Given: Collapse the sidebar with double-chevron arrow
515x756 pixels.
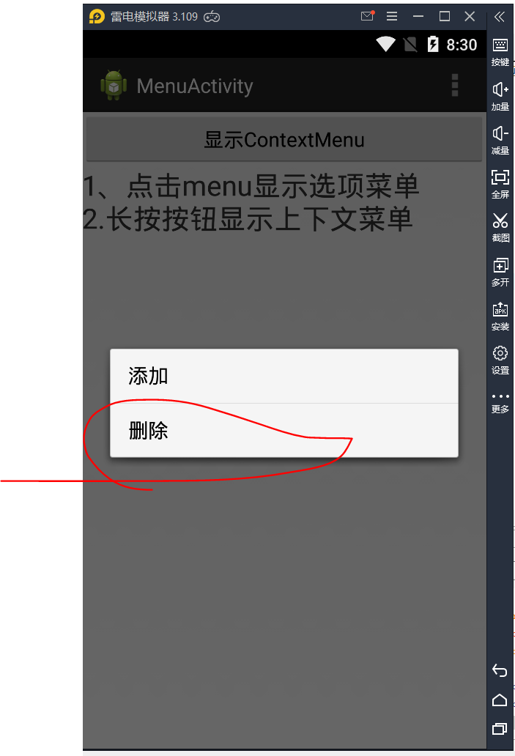Looking at the screenshot, I should pyautogui.click(x=500, y=17).
